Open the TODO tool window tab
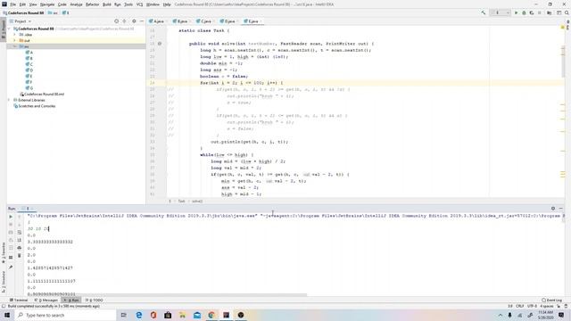Viewport: 571px width, 321px height. (x=94, y=300)
